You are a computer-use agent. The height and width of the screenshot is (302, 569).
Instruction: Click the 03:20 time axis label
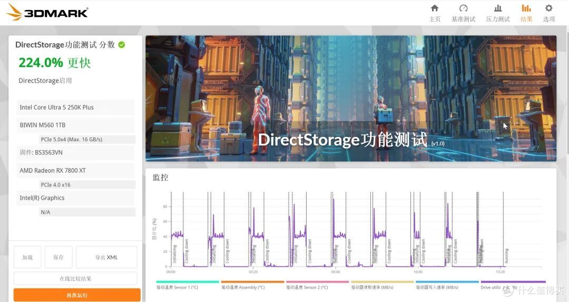tap(253, 272)
